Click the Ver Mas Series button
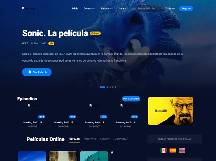216x161 pixels. [x=131, y=99]
